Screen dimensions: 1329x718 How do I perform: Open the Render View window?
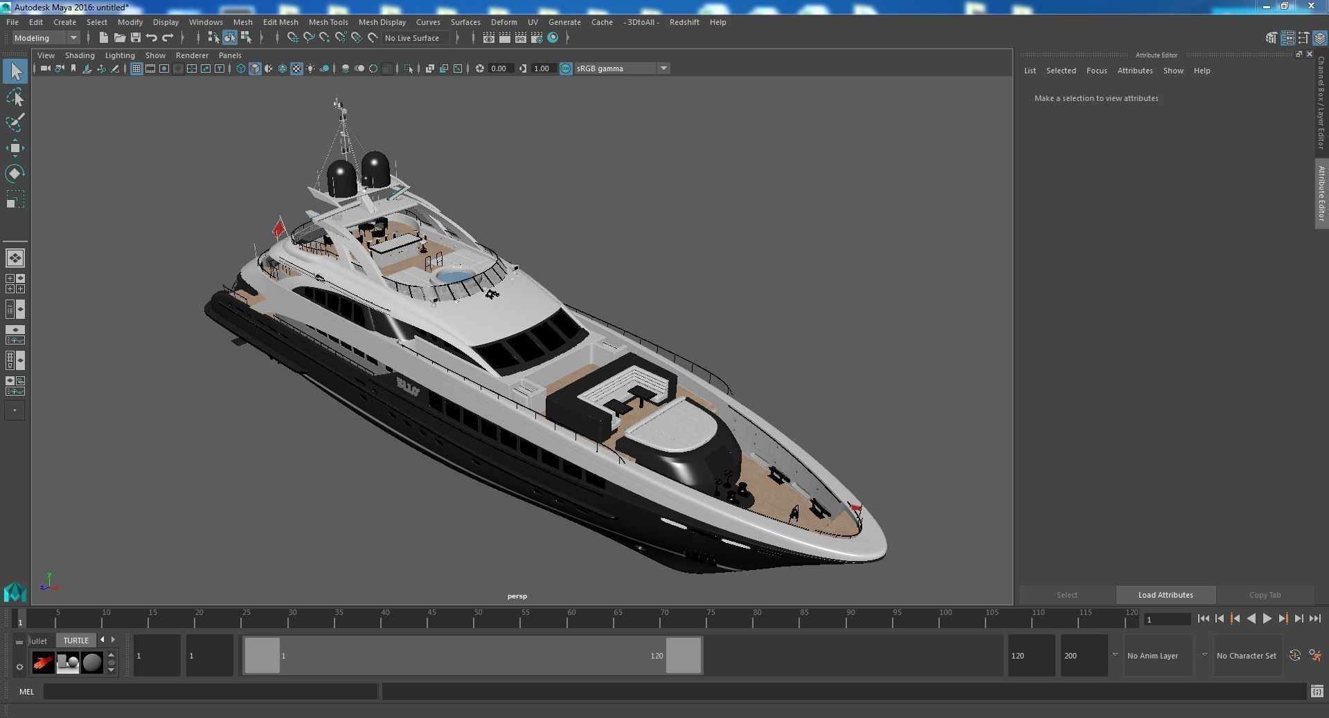[x=488, y=37]
